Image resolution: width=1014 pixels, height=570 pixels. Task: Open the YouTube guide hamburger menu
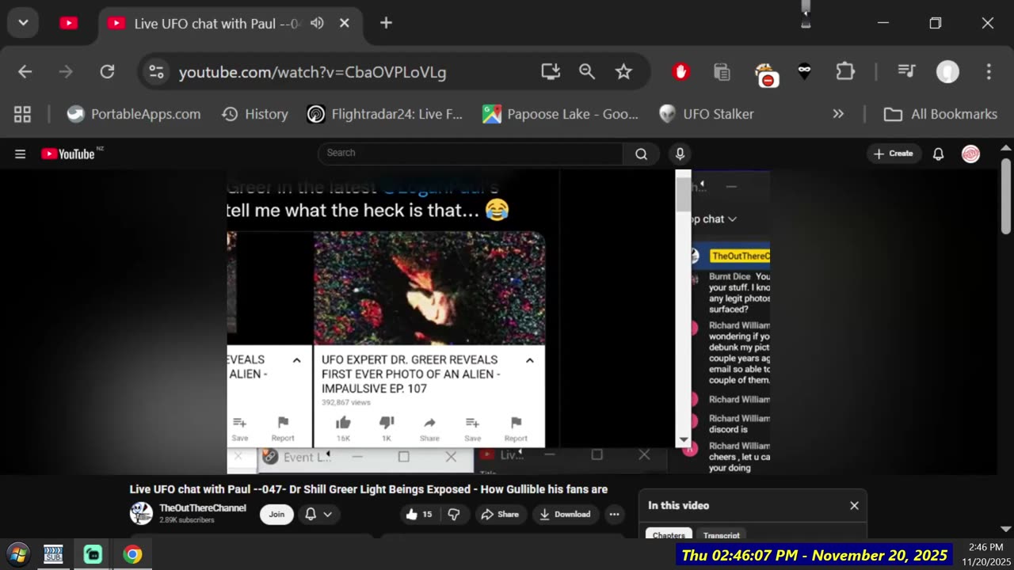21,154
